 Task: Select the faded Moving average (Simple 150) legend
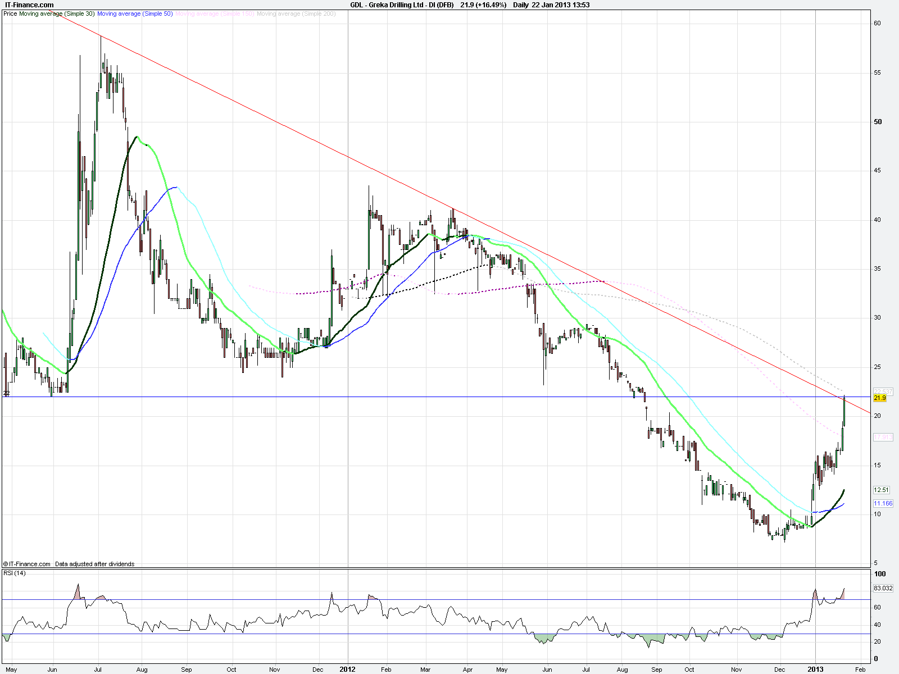click(215, 13)
